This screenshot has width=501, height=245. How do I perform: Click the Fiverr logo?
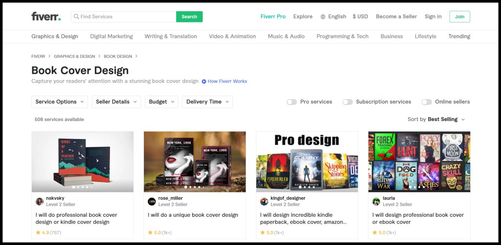[46, 17]
